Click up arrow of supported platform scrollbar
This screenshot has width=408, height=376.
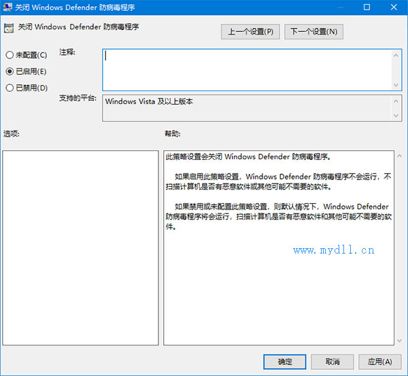click(x=396, y=101)
